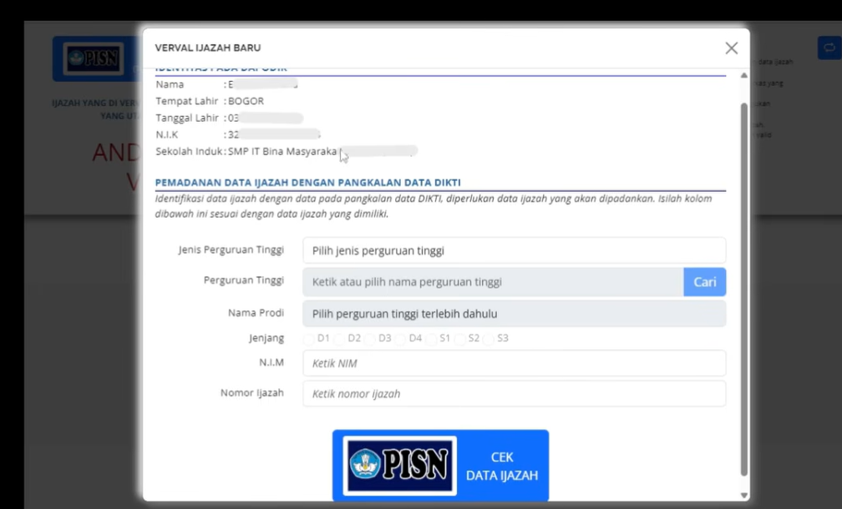Click the Pemadanan Data Ijazah section heading

tap(307, 183)
